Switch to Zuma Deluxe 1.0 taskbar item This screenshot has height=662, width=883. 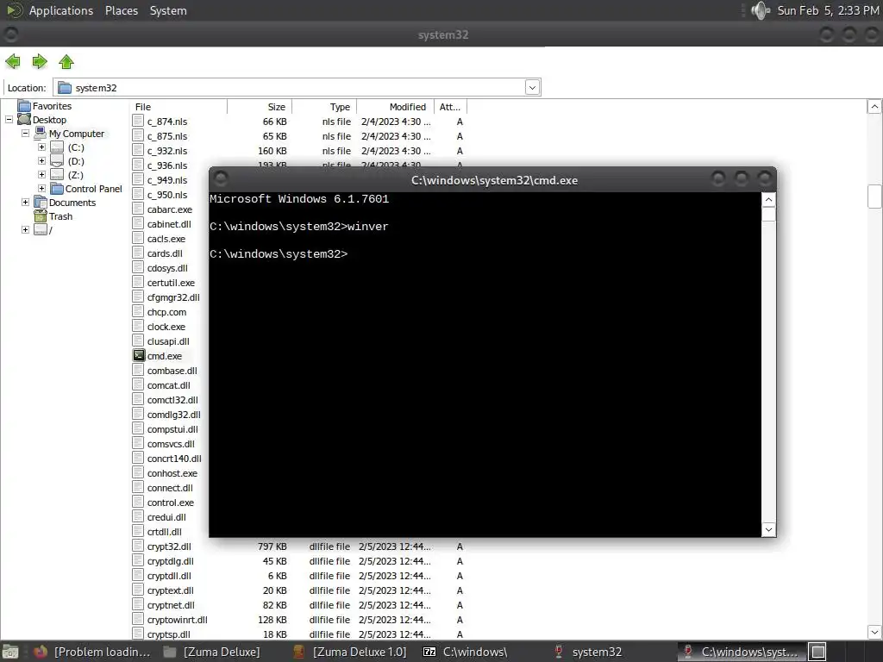pyautogui.click(x=350, y=652)
